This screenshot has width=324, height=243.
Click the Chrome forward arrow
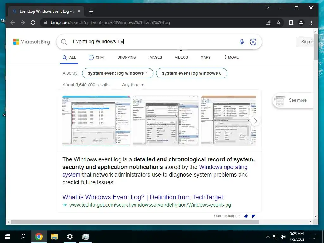click(23, 22)
